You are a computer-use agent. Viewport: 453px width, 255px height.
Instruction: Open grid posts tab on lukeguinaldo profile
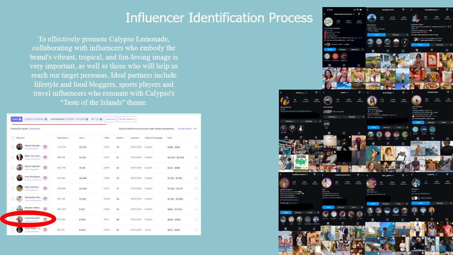418,138
